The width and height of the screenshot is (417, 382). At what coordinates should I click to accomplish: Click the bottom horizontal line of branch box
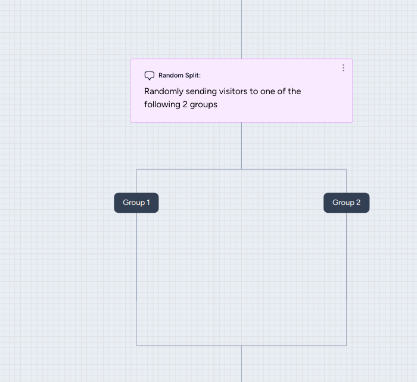coord(191,345)
